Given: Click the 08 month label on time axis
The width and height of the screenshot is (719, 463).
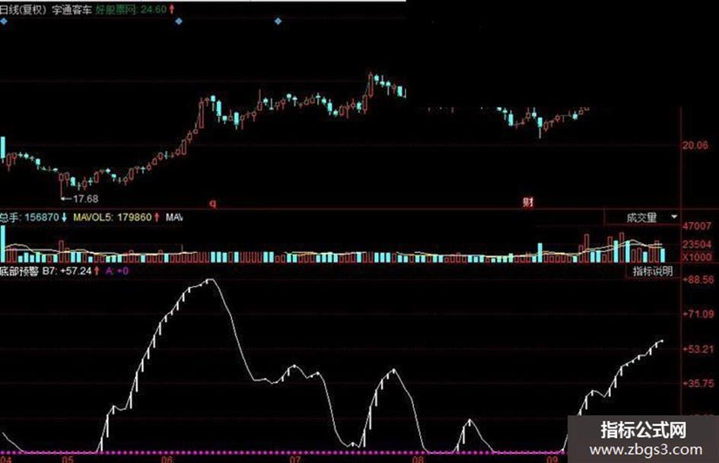Looking at the screenshot, I should [418, 459].
